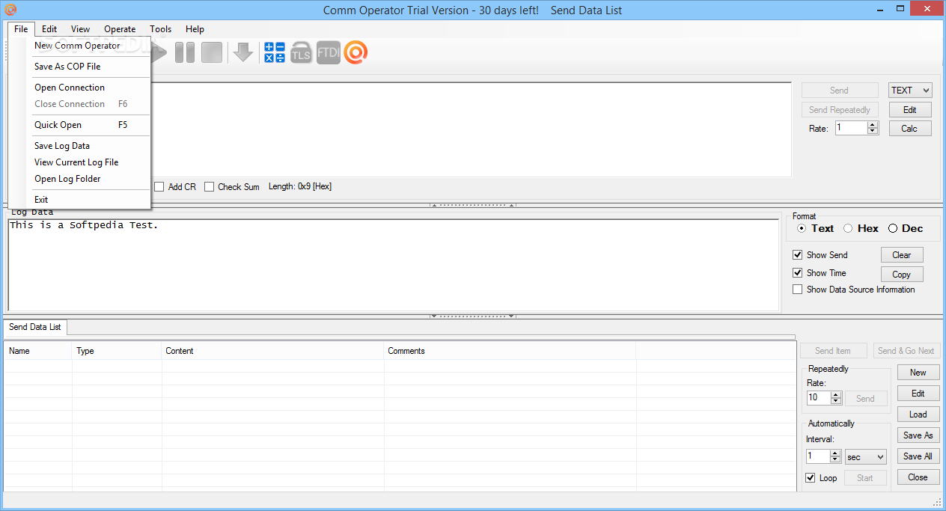Click the Send & Go Next button
The image size is (946, 511).
coord(906,351)
